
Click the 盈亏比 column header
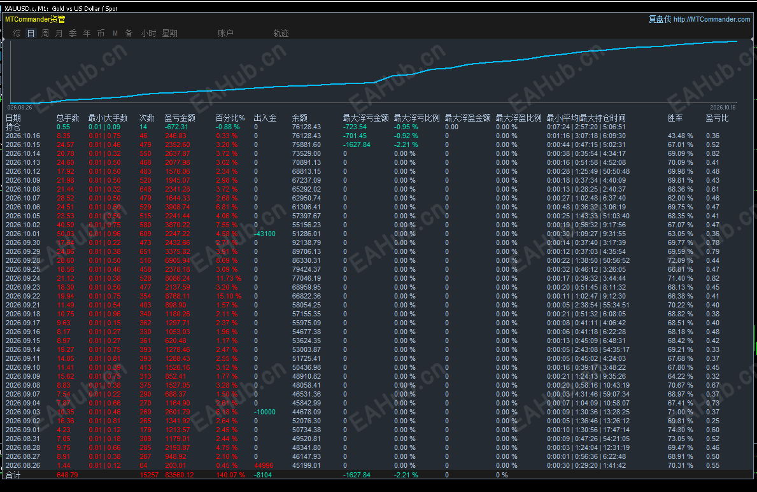[x=717, y=118]
